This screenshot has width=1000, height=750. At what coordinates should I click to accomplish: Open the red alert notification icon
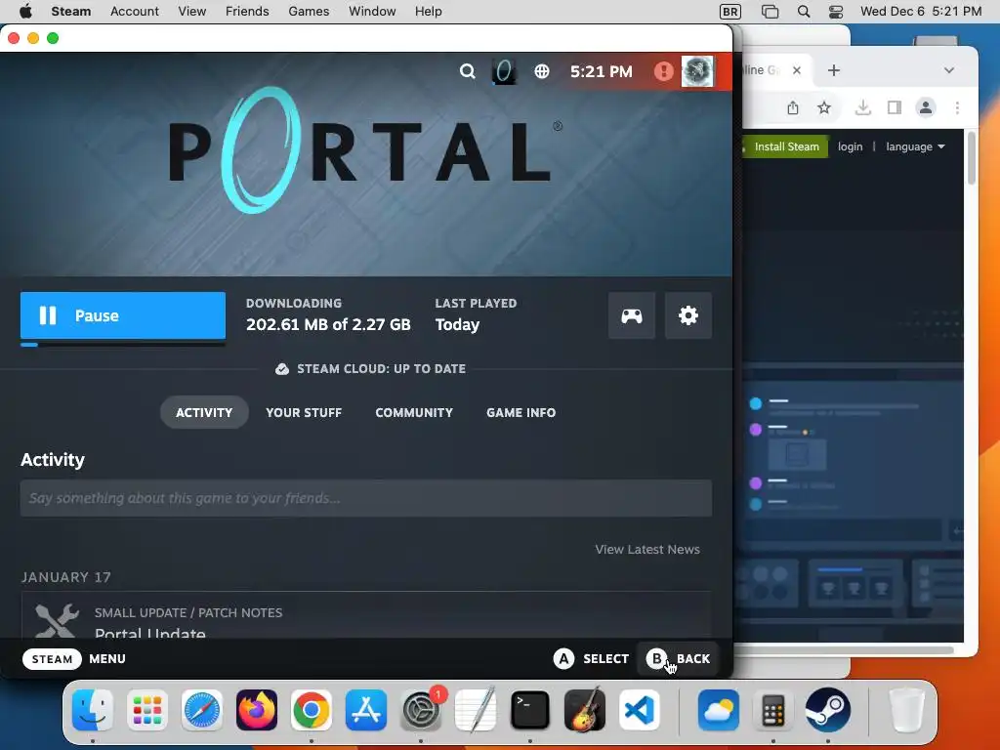click(x=663, y=71)
